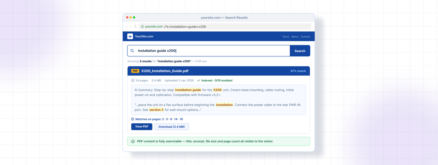Click the browser back arrow
The image size is (438, 165).
(127, 26)
